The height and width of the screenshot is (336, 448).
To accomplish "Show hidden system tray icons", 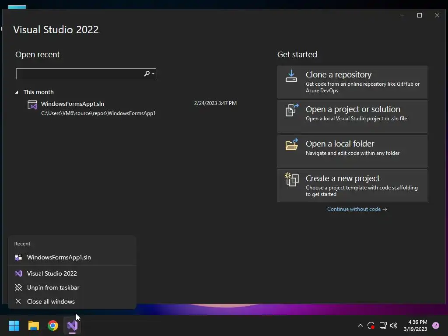I will coord(360,325).
